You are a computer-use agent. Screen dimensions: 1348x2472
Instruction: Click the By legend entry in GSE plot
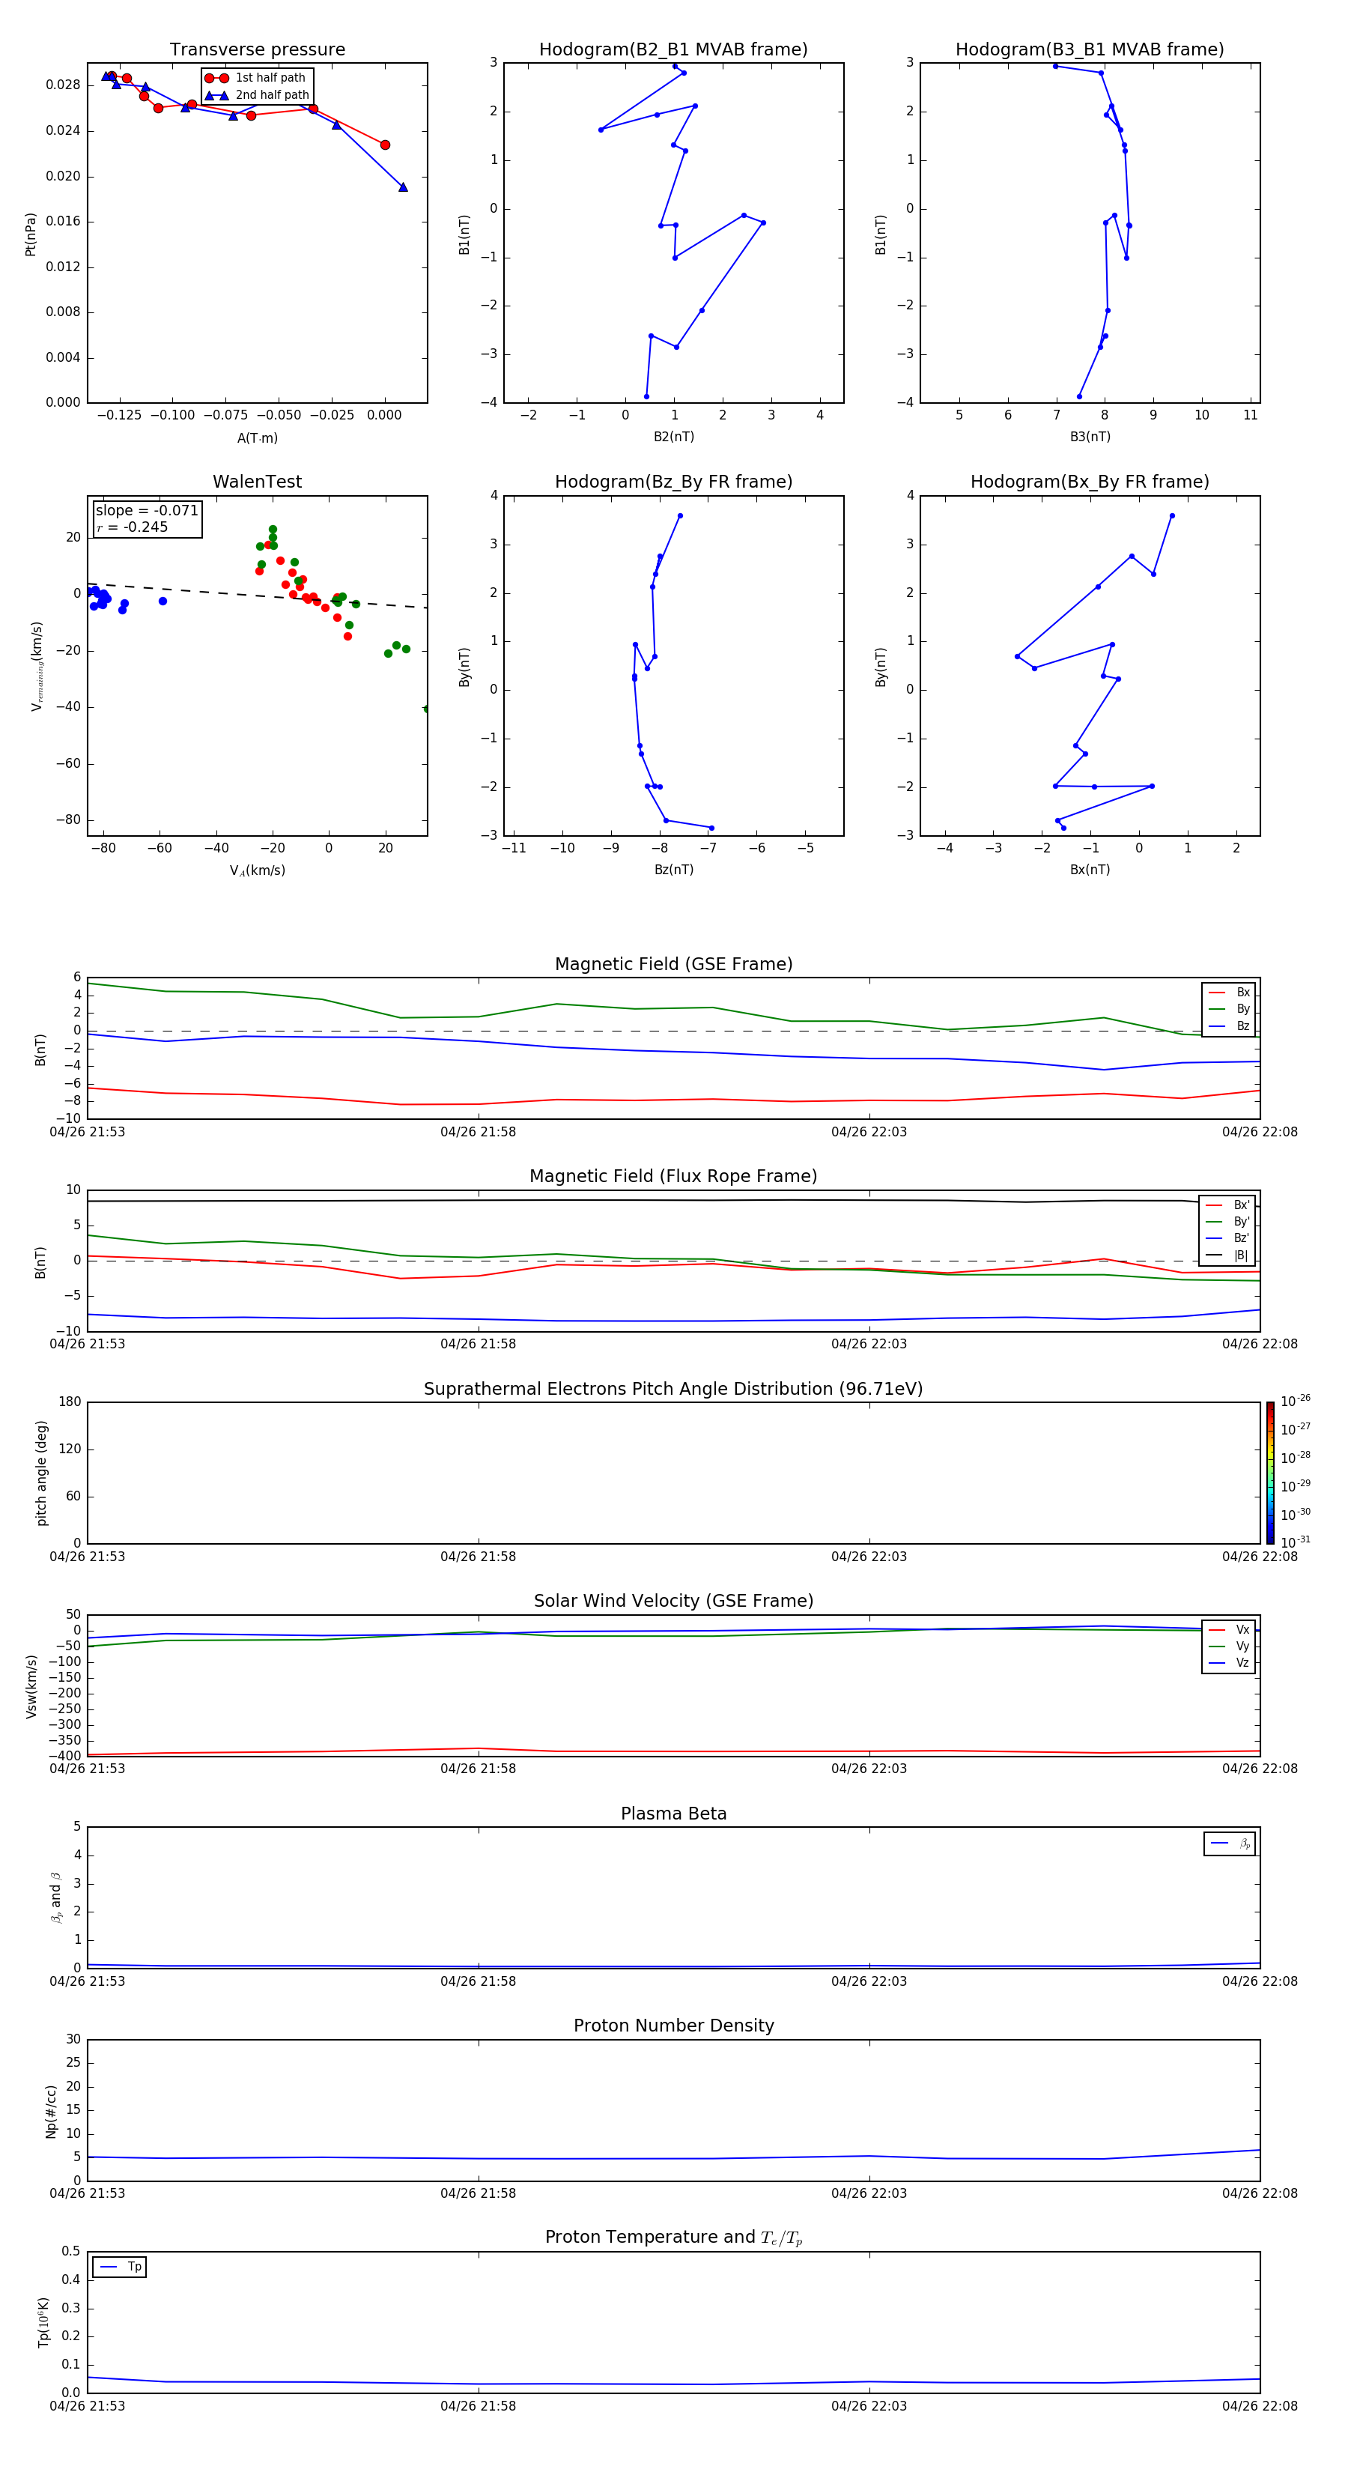pos(1229,1008)
